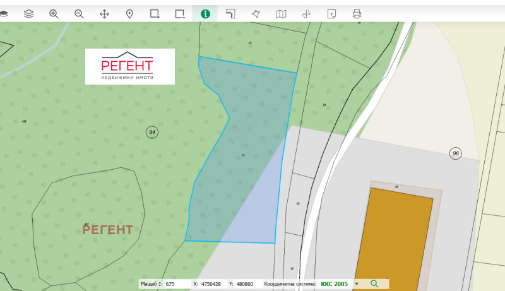Open the layers stack tool

pyautogui.click(x=28, y=13)
